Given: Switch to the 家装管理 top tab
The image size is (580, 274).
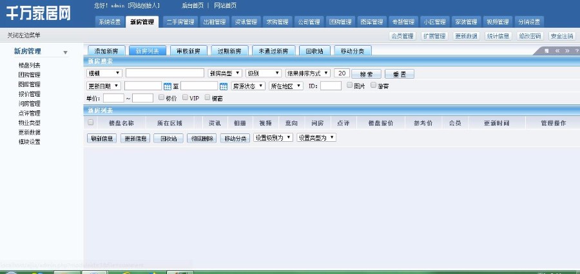Looking at the screenshot, I should pos(466,22).
